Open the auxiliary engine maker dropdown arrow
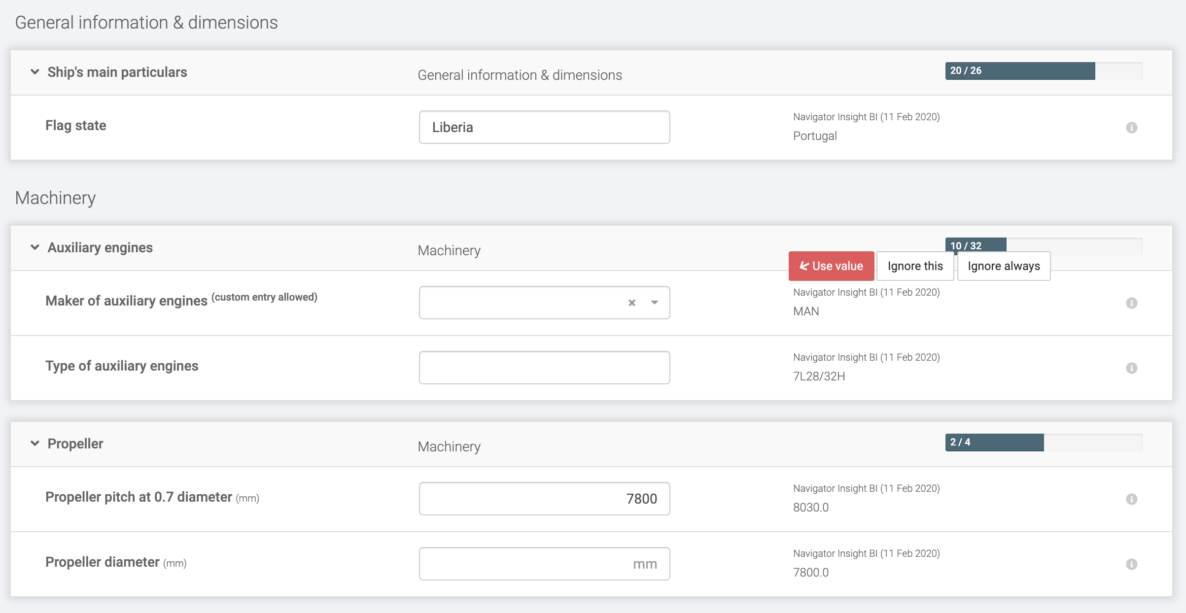The height and width of the screenshot is (613, 1186). (654, 303)
